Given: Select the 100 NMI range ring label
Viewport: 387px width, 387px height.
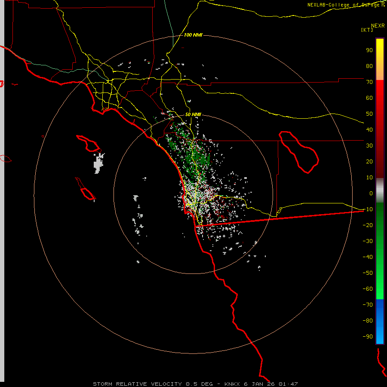Looking at the screenshot, I should click(193, 35).
